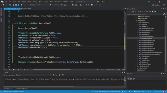Open the Win64 platform dropdown
This screenshot has width=167, height=93.
[43, 5]
